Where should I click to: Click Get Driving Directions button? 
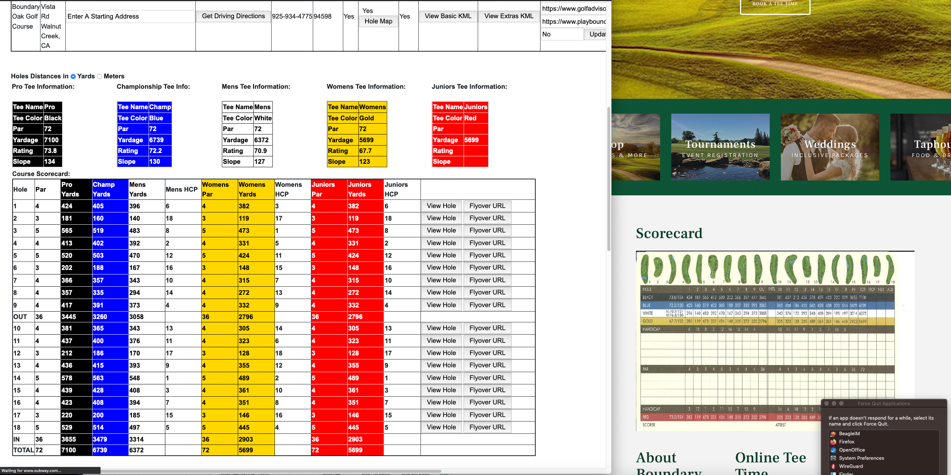[x=233, y=16]
